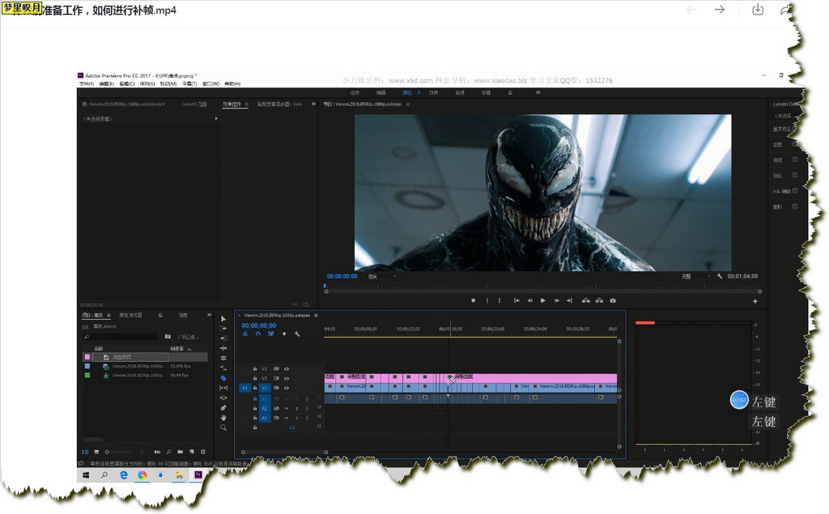Mute audio track A2

(x=287, y=408)
